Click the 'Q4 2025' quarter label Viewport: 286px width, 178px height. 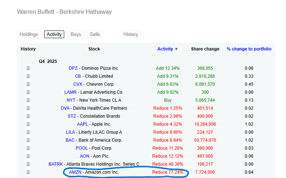point(48,61)
